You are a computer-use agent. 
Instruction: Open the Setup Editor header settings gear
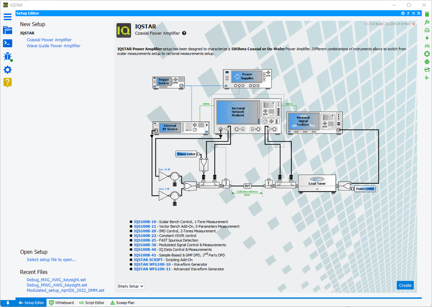(403, 13)
